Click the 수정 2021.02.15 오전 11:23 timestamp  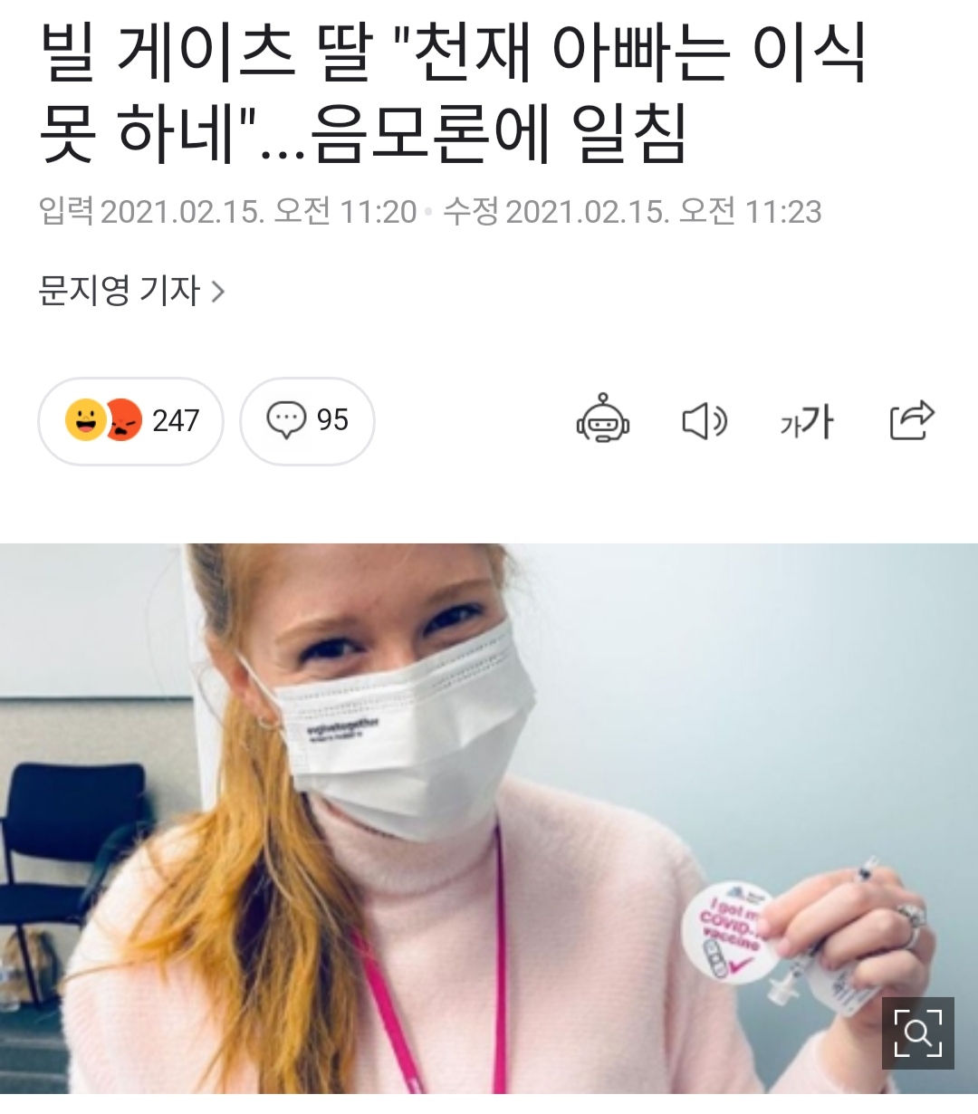pyautogui.click(x=632, y=212)
